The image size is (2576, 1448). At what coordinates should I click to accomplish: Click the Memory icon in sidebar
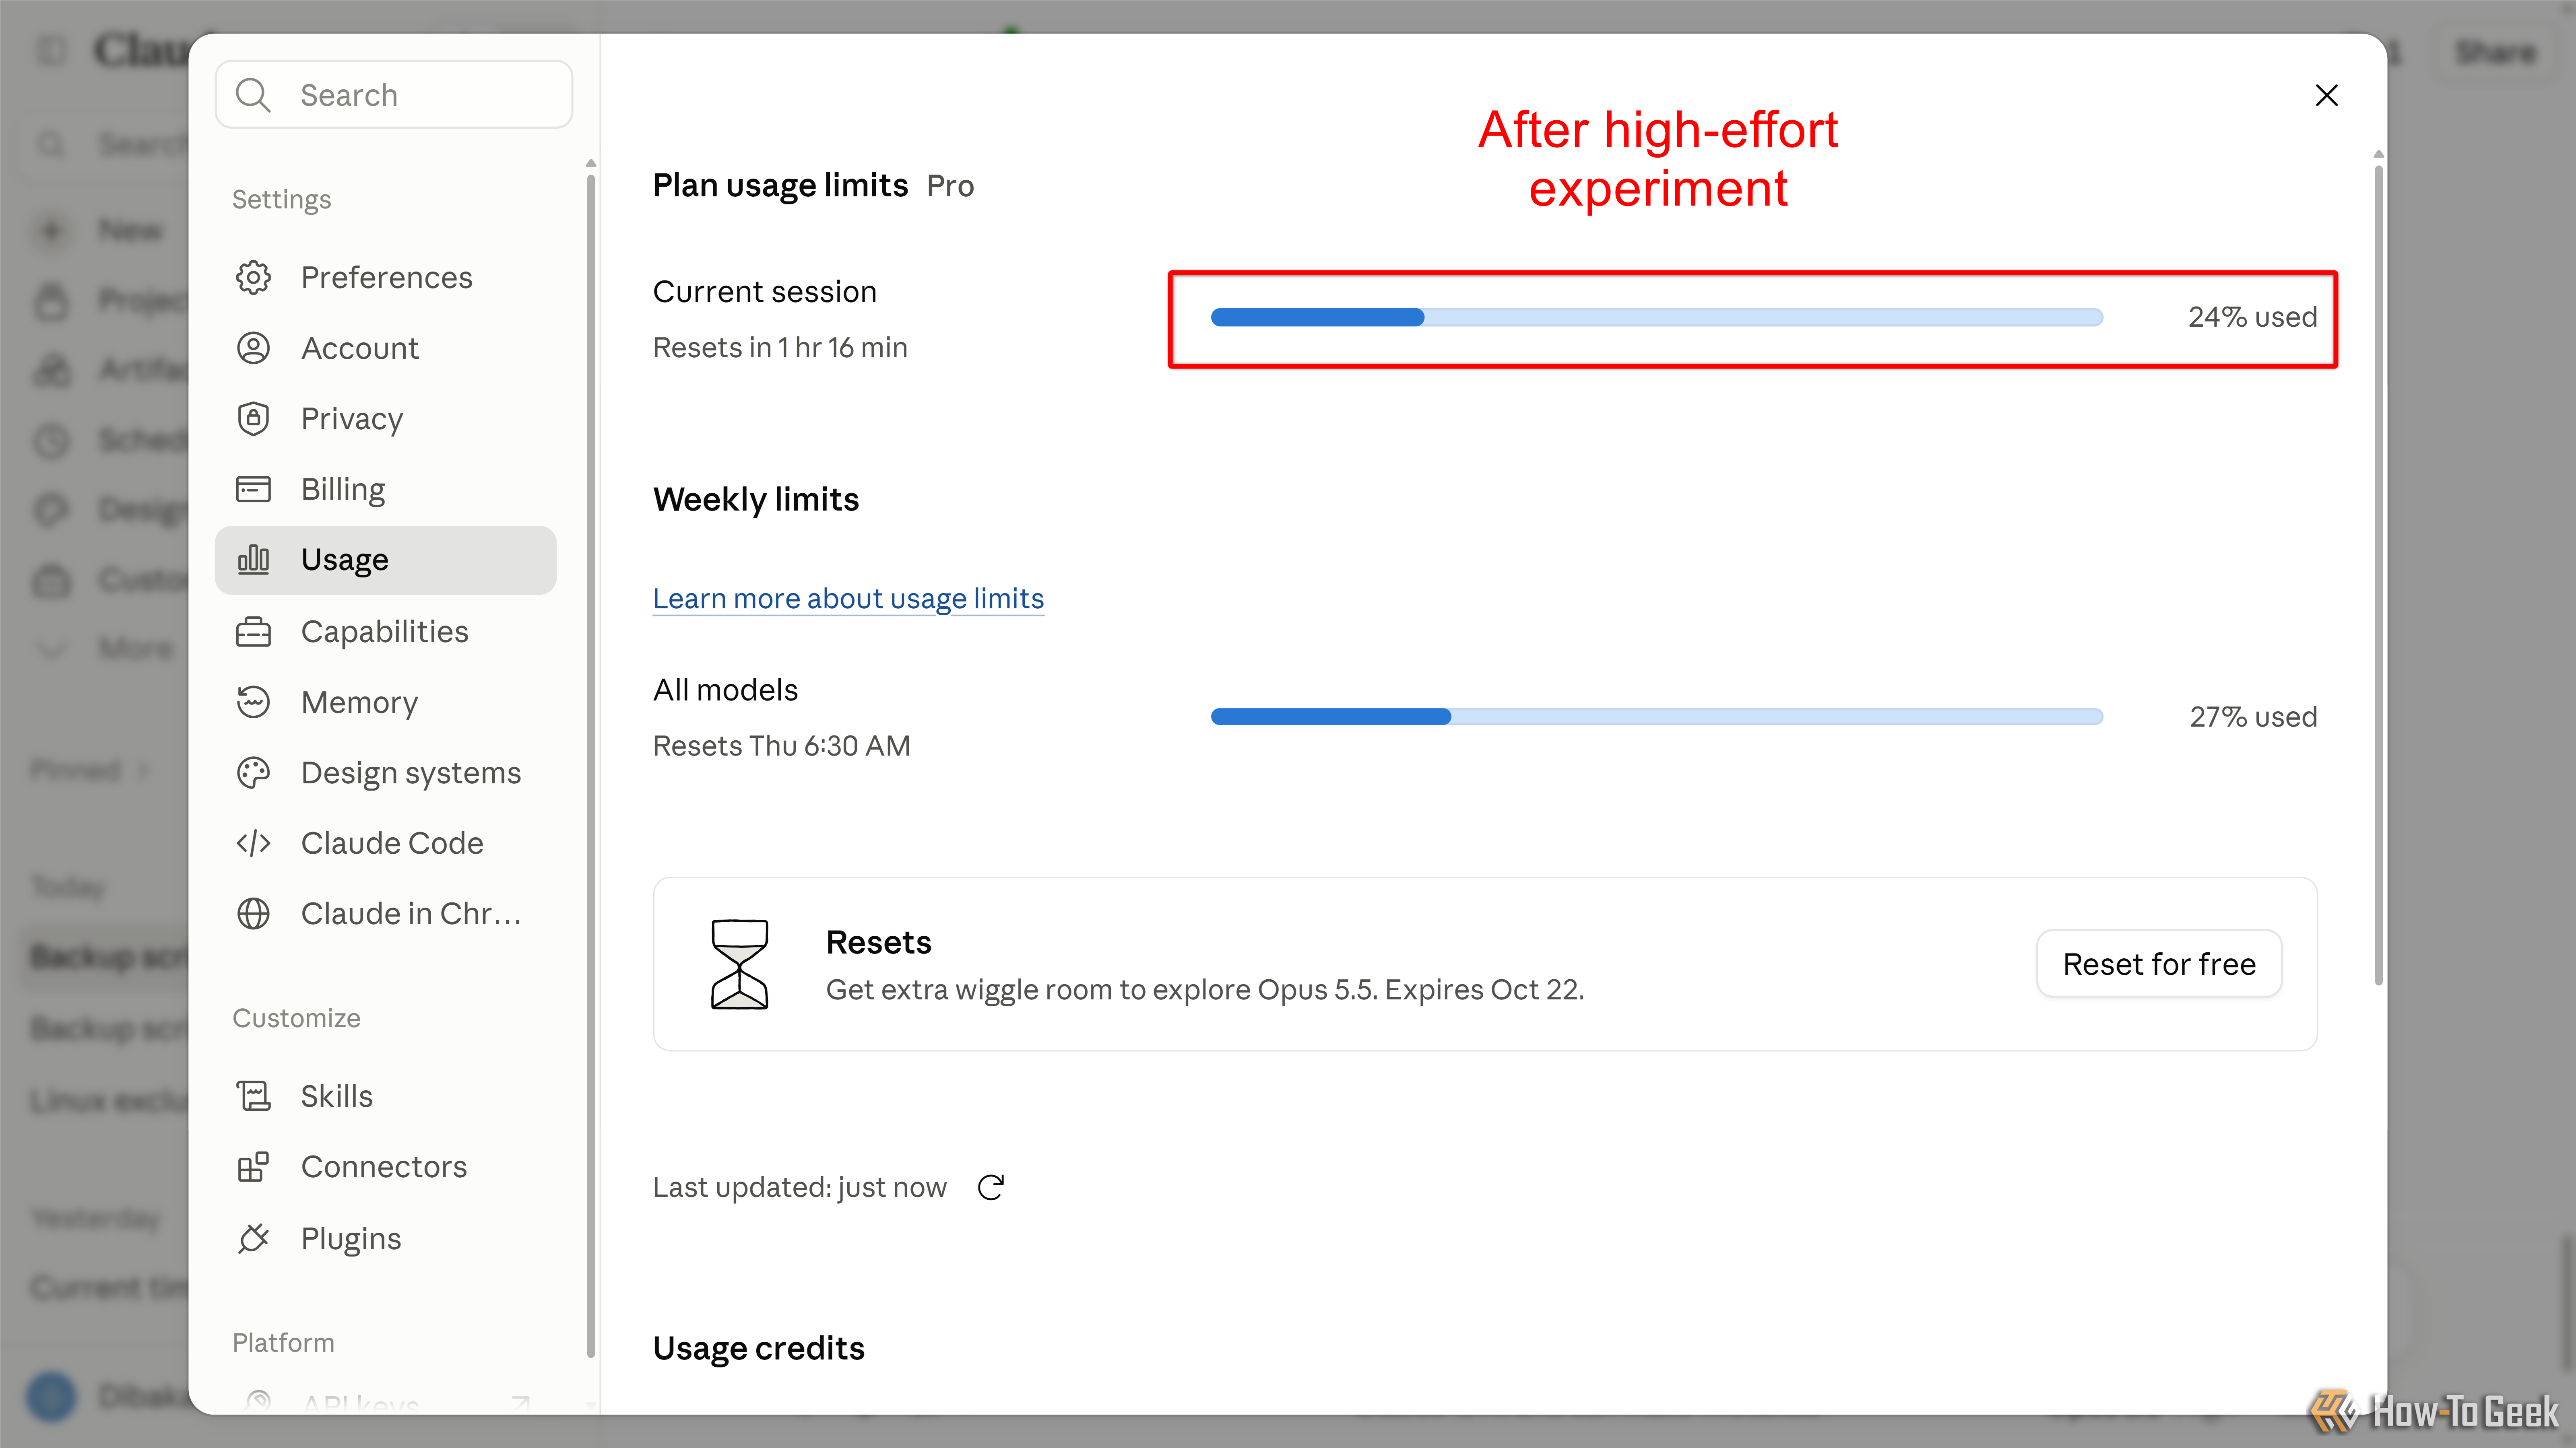click(x=253, y=702)
